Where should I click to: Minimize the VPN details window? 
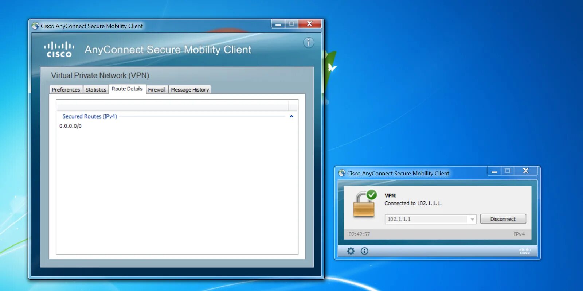tap(278, 24)
